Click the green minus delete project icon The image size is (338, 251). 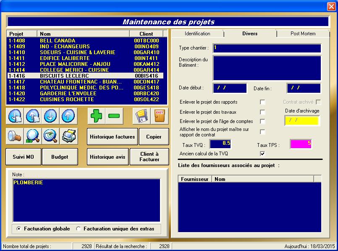click(114, 116)
